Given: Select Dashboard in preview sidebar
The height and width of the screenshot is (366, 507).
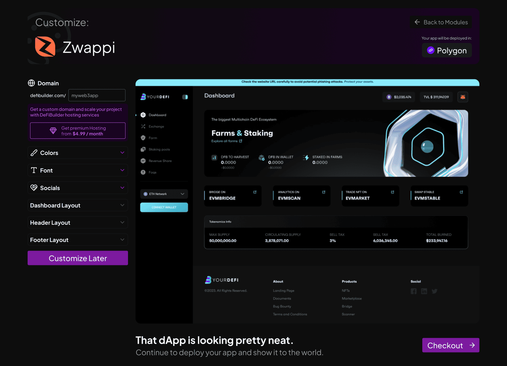Looking at the screenshot, I should pos(157,115).
